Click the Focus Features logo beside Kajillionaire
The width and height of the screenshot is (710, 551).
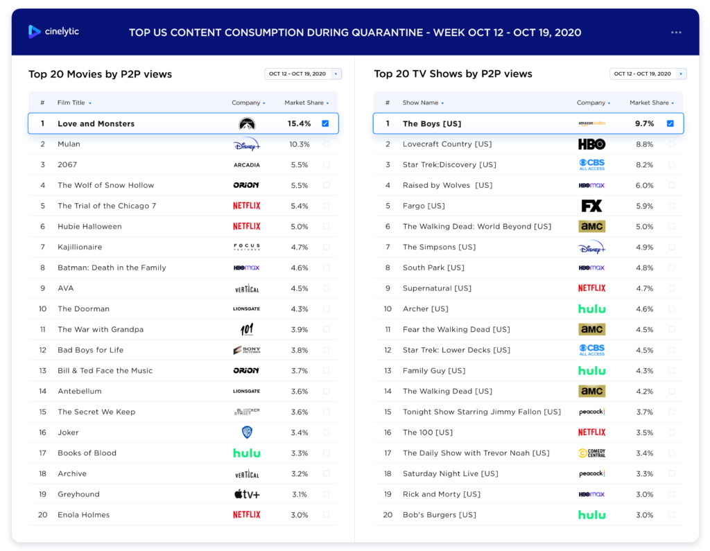pos(247,247)
